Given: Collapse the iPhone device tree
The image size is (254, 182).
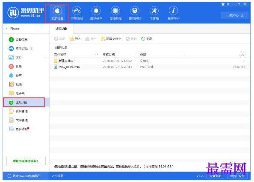Looking at the screenshot, I should 7,29.
